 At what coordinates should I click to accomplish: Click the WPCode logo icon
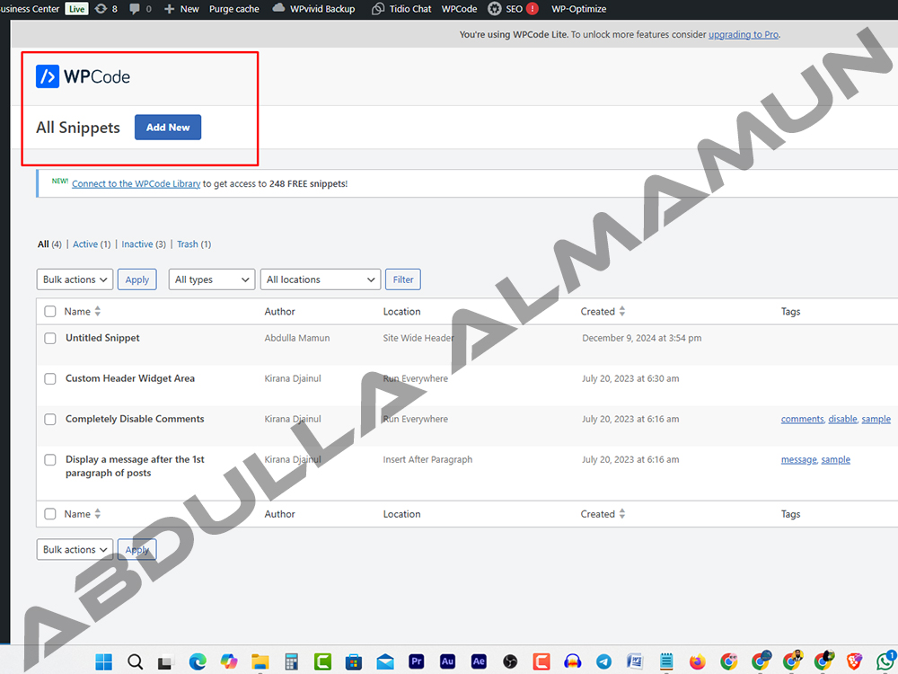click(48, 76)
